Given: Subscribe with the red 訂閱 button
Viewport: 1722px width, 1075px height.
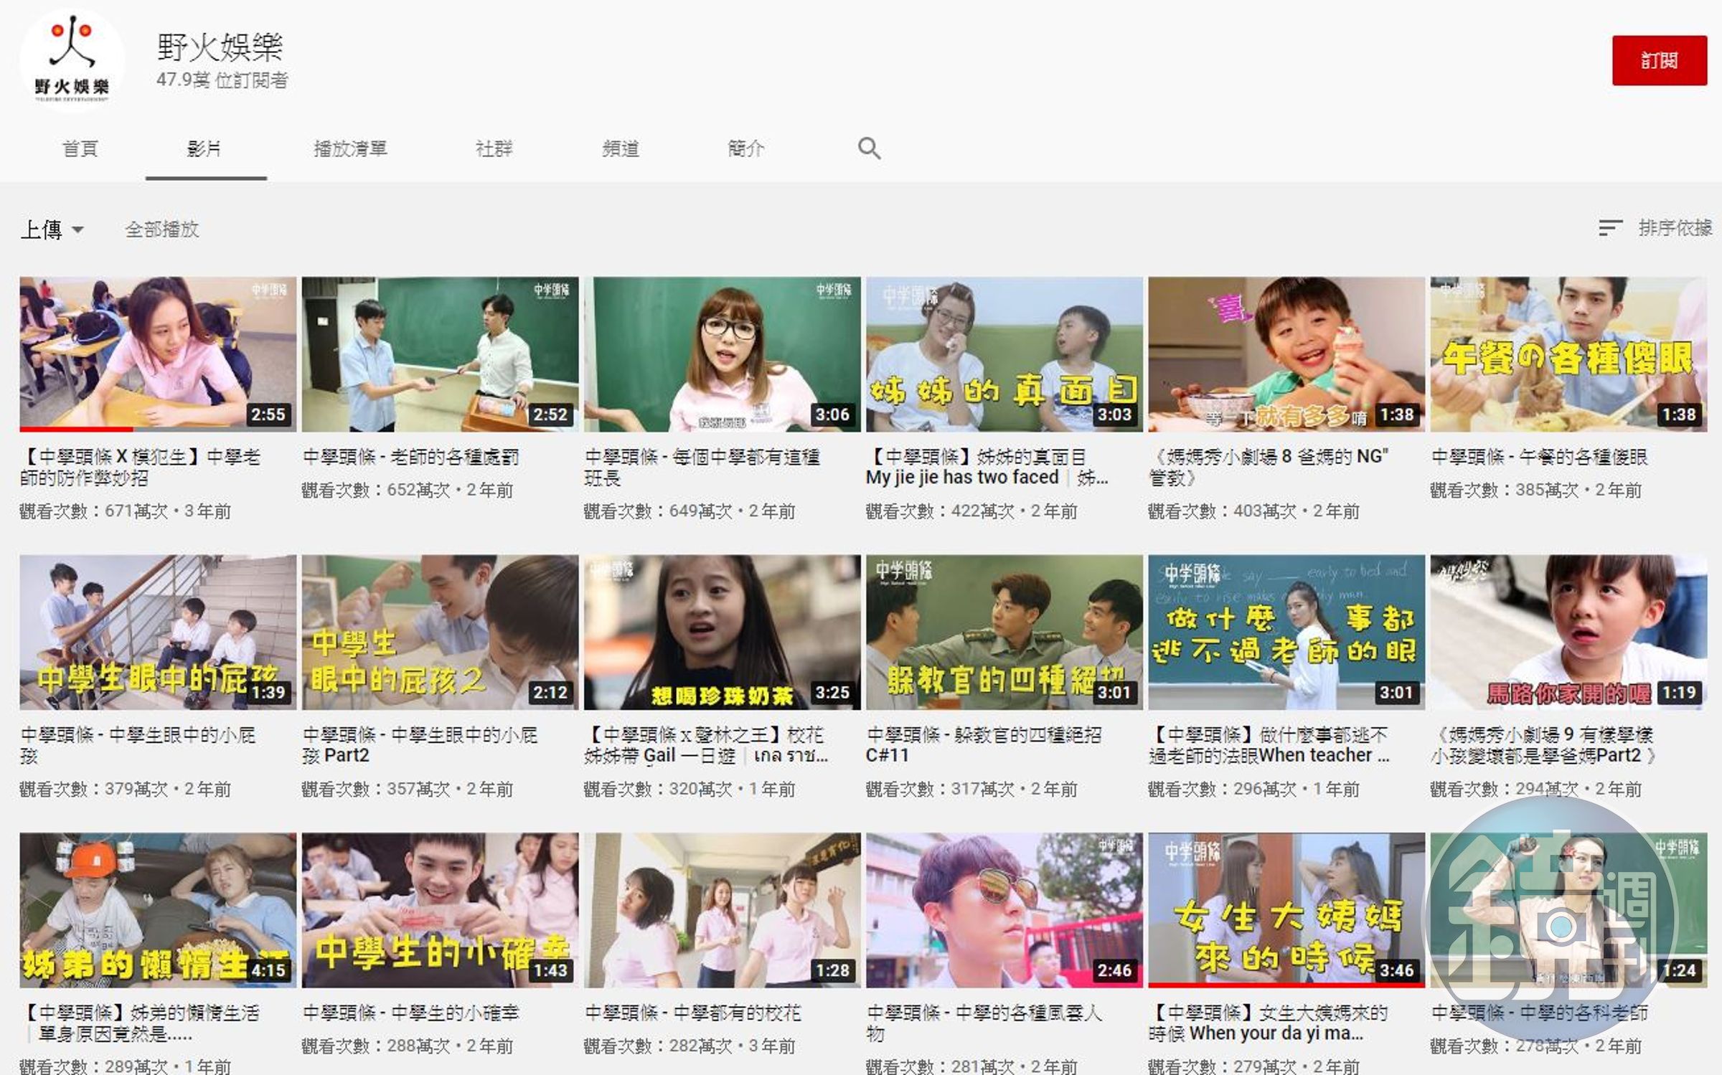Looking at the screenshot, I should [x=1659, y=60].
